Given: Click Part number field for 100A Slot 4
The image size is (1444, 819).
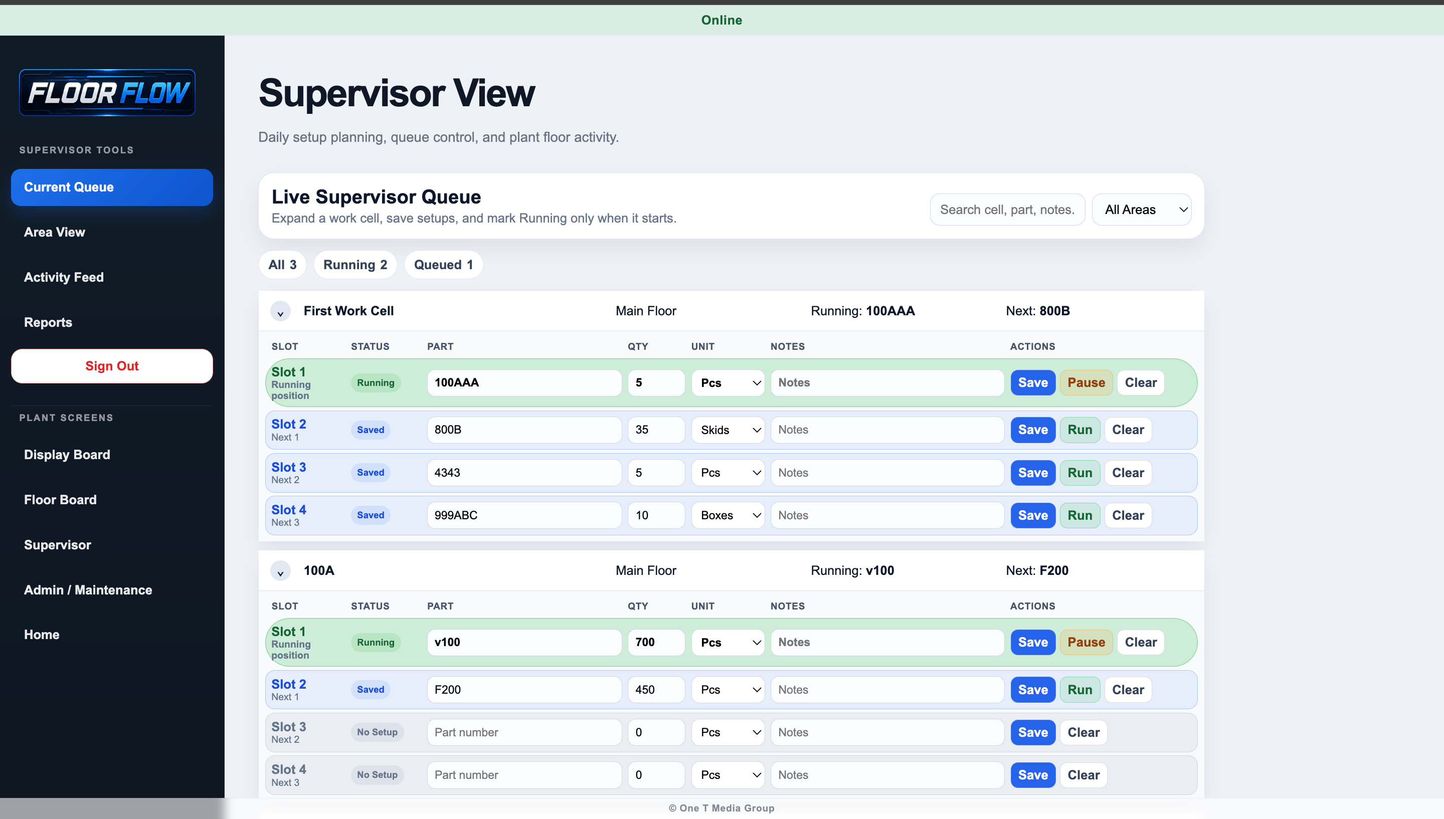Looking at the screenshot, I should pyautogui.click(x=524, y=775).
